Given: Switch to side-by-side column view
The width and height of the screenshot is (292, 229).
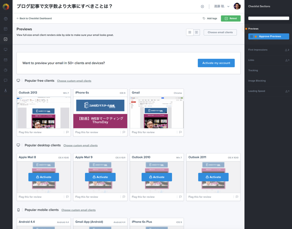Looking at the screenshot, I should pos(196,32).
